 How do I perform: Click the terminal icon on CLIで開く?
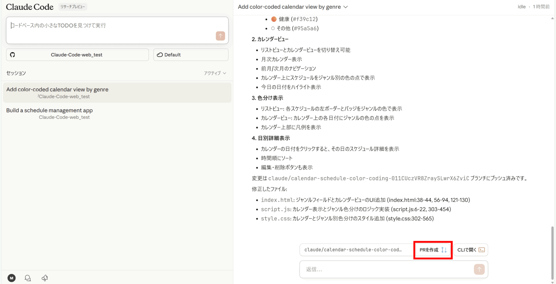point(482,250)
